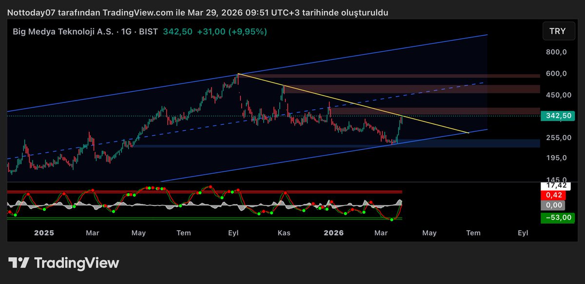
Task: Select the symbol name Big Medya Teknoloji A.S.
Action: [x=63, y=31]
